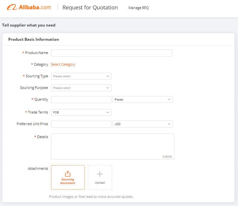Click the Product Name field label
Viewport: 238px width, 206px height.
coord(36,53)
